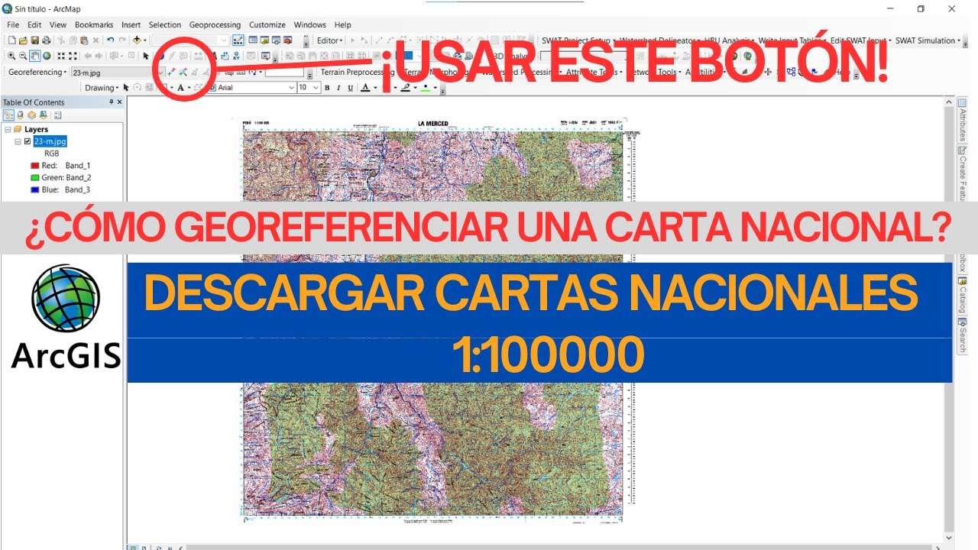This screenshot has height=550, width=978.
Task: Collapse the 23-m.jpg layer legend
Action: click(18, 141)
